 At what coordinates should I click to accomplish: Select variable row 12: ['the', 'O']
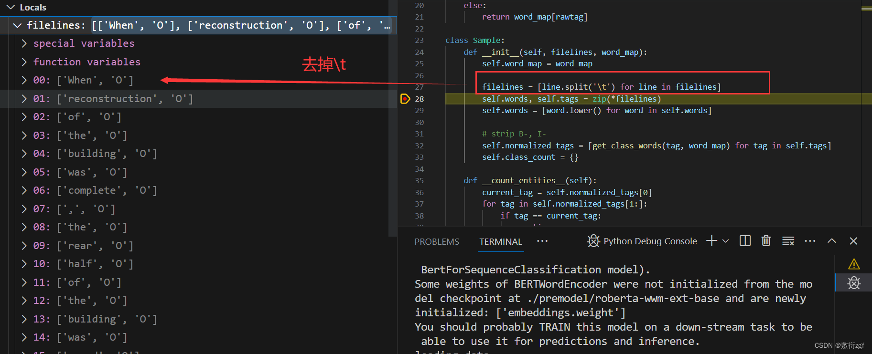[198, 301]
